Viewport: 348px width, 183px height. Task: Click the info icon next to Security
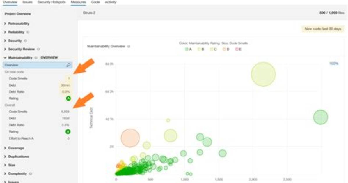(26, 41)
